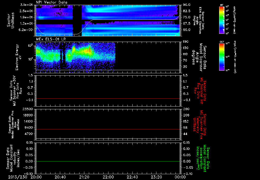260x180 pixels.
Task: Click the NPI Vector Data spectrogram plot
Action: [x=108, y=21]
